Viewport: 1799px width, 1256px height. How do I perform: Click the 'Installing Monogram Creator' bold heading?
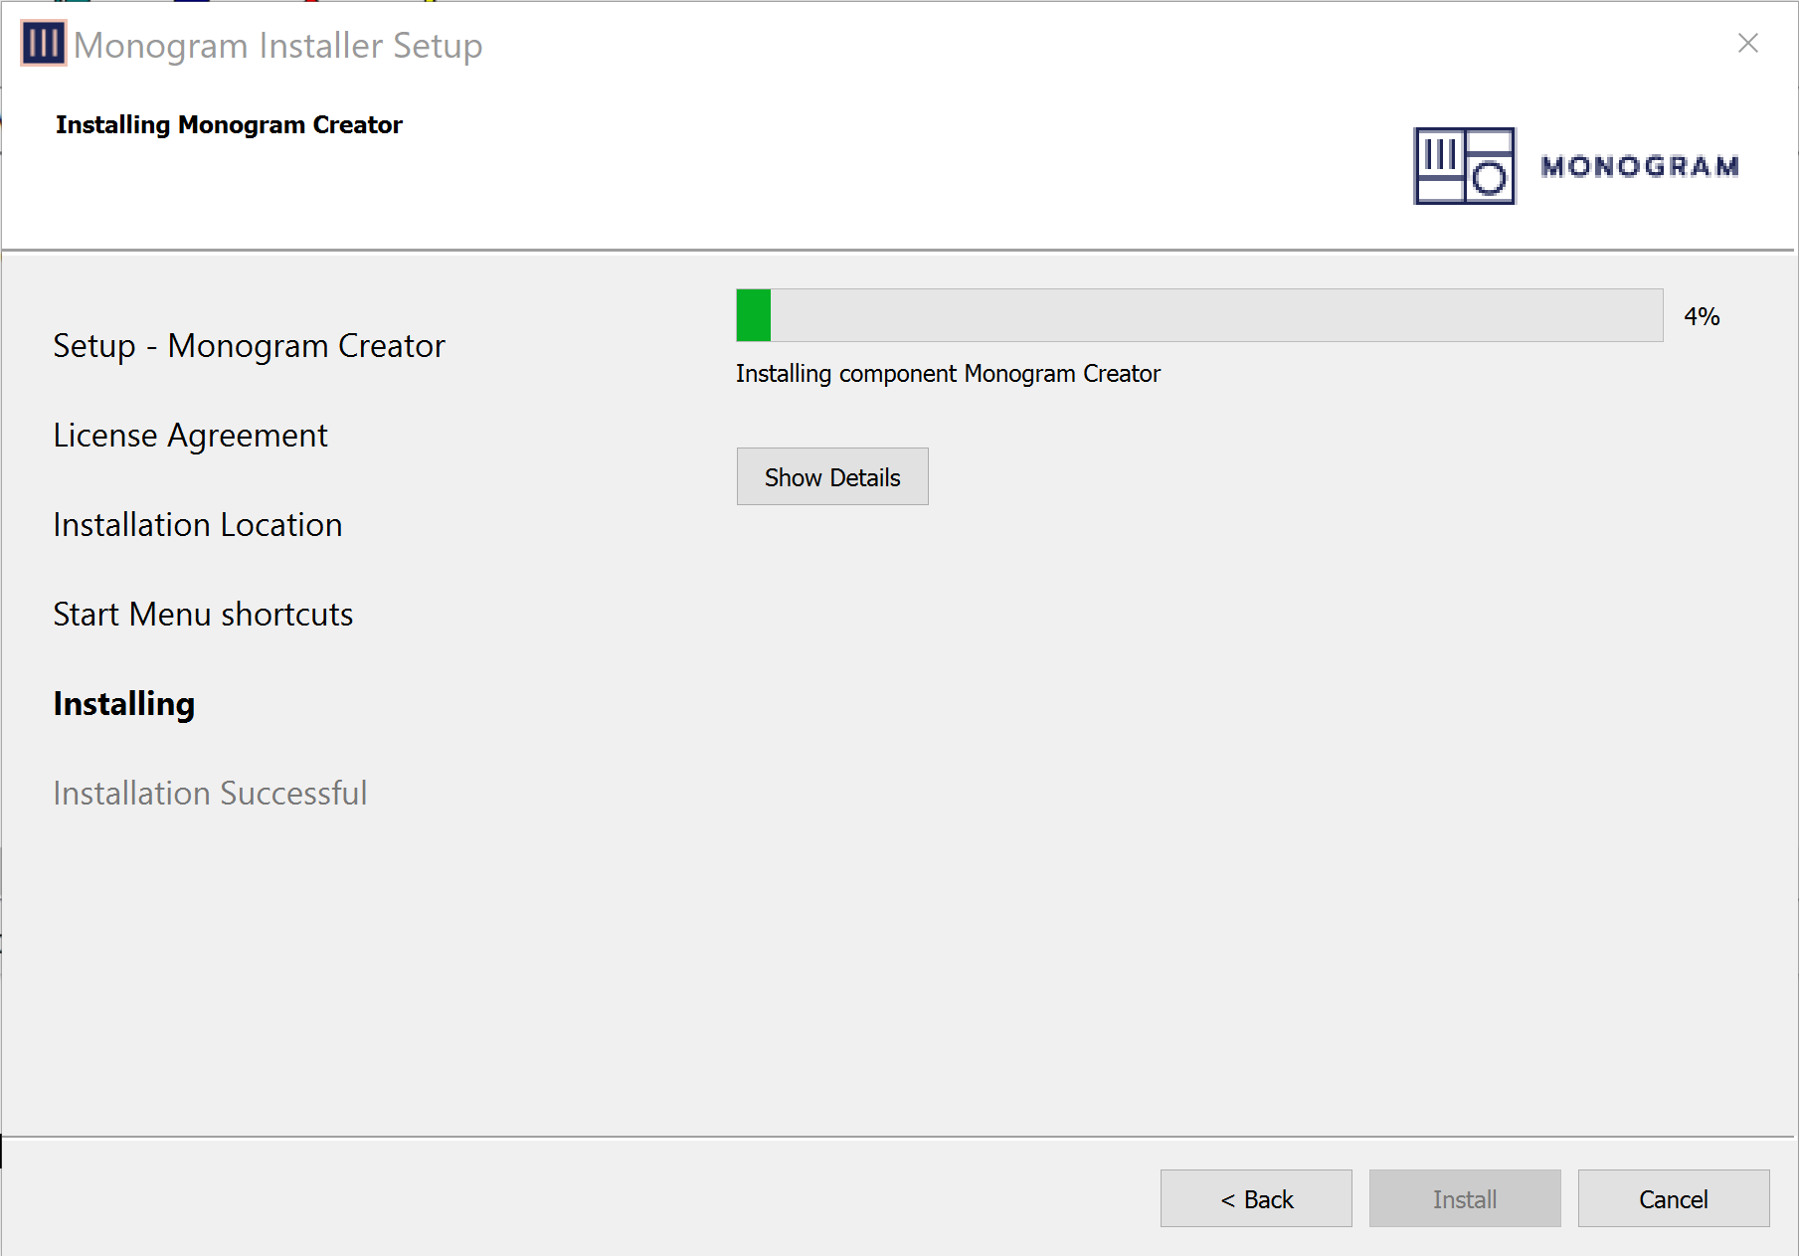click(229, 125)
